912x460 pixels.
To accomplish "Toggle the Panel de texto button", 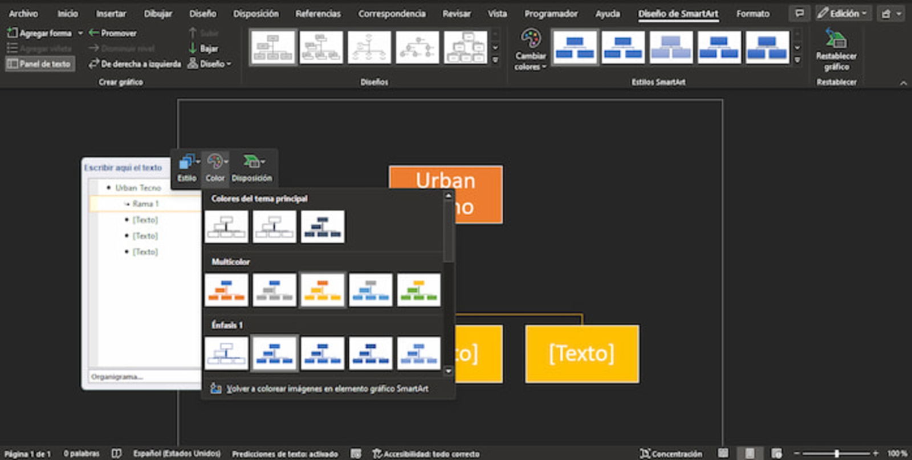I will pos(39,64).
